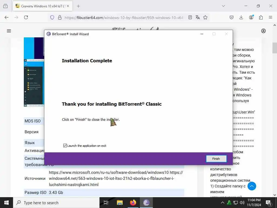Click the flibustier64.com address bar
Image resolution: width=277 pixels, height=208 pixels.
(124, 18)
